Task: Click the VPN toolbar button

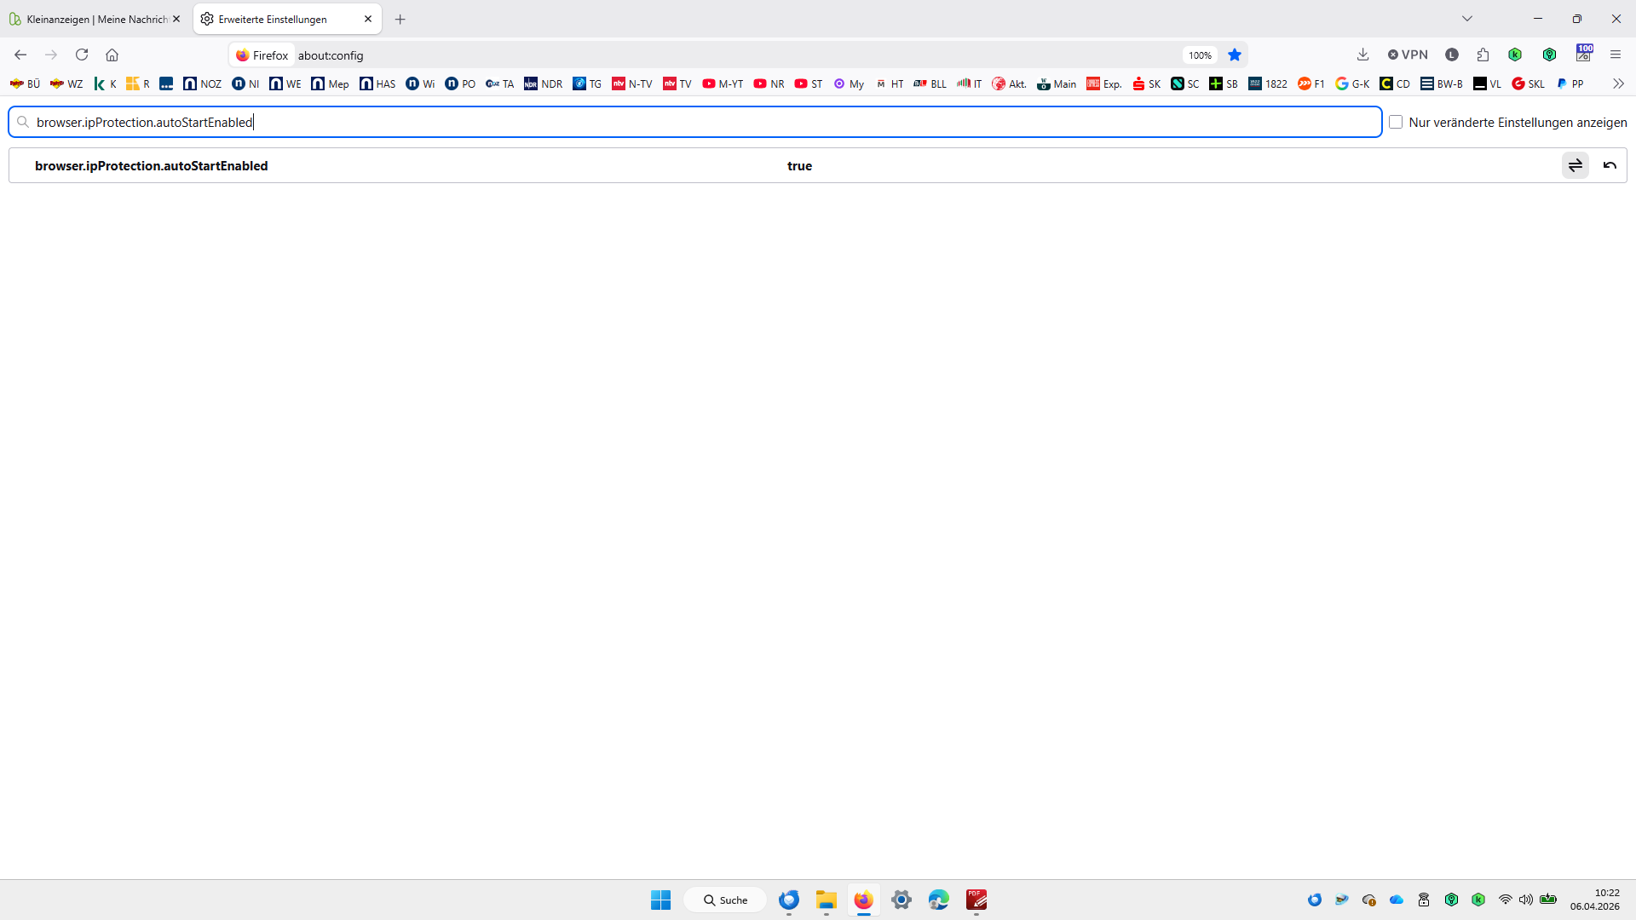Action: click(x=1408, y=55)
